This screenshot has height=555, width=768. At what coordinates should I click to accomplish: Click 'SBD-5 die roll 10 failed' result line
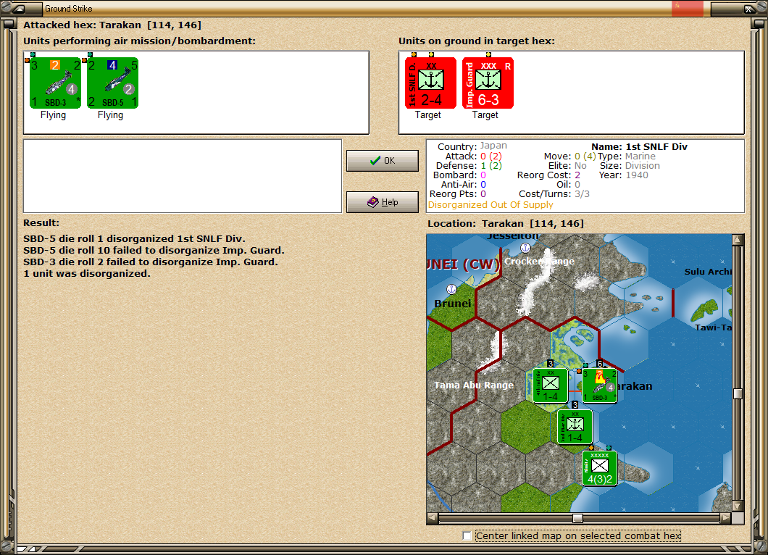point(154,250)
